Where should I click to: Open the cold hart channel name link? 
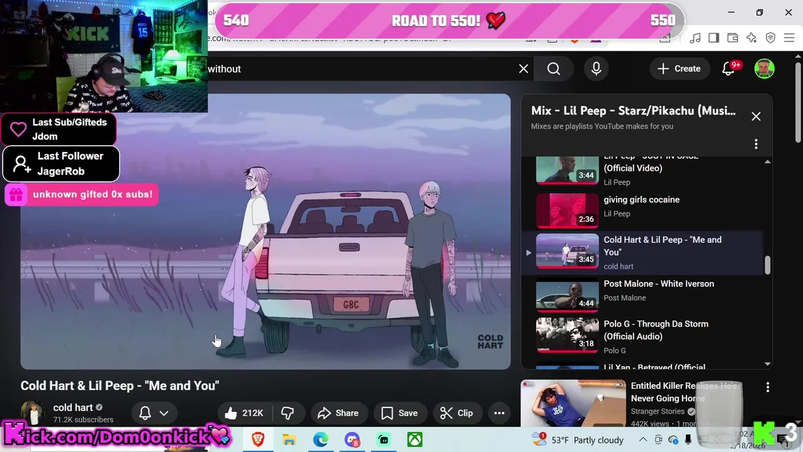(73, 407)
